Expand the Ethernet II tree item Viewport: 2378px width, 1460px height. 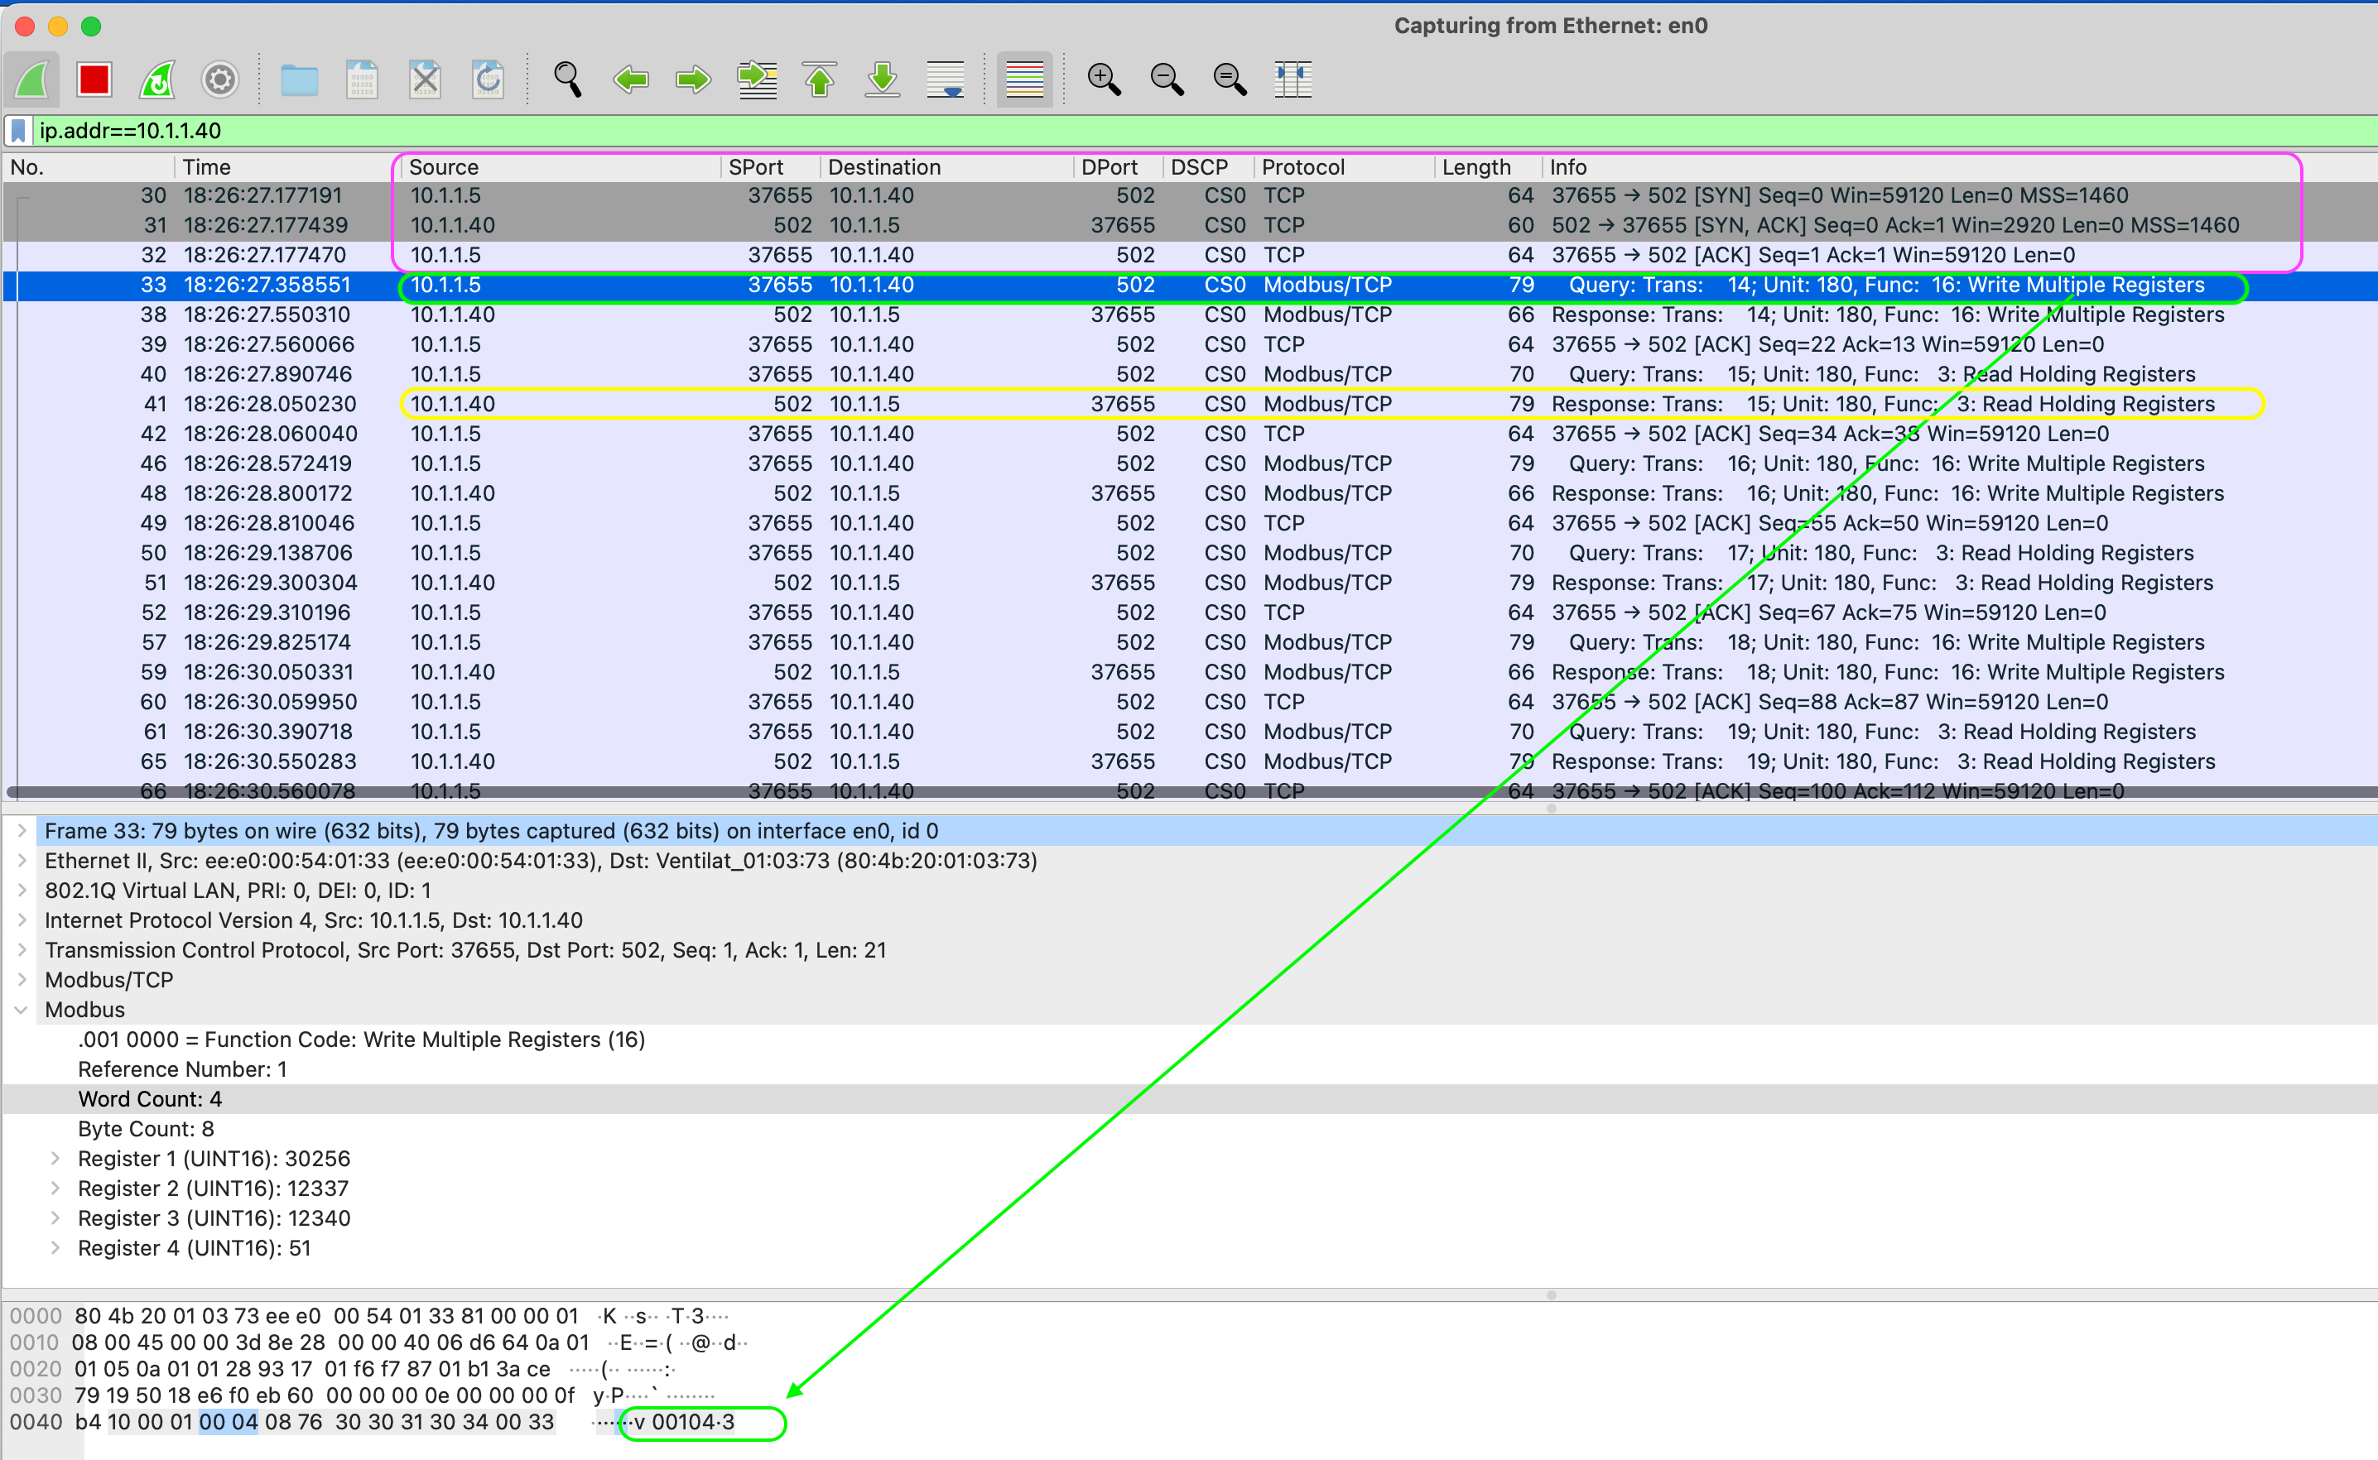(22, 861)
